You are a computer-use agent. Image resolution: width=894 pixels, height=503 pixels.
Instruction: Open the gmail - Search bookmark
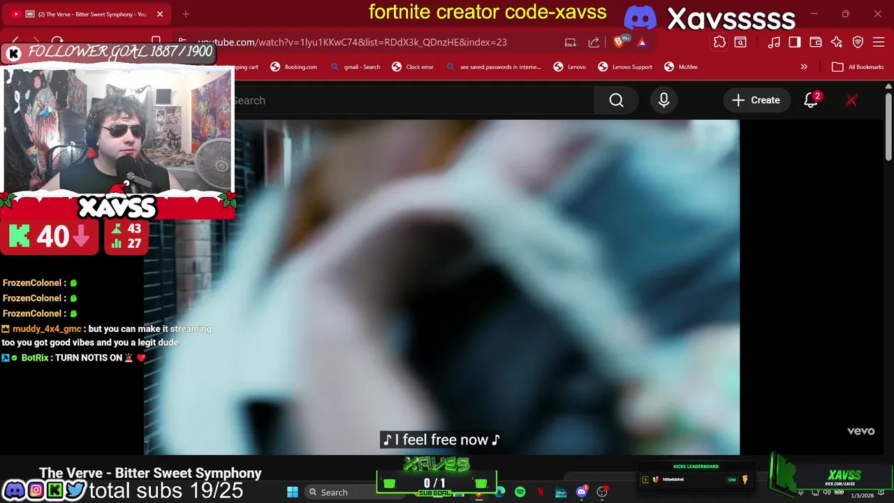point(356,67)
